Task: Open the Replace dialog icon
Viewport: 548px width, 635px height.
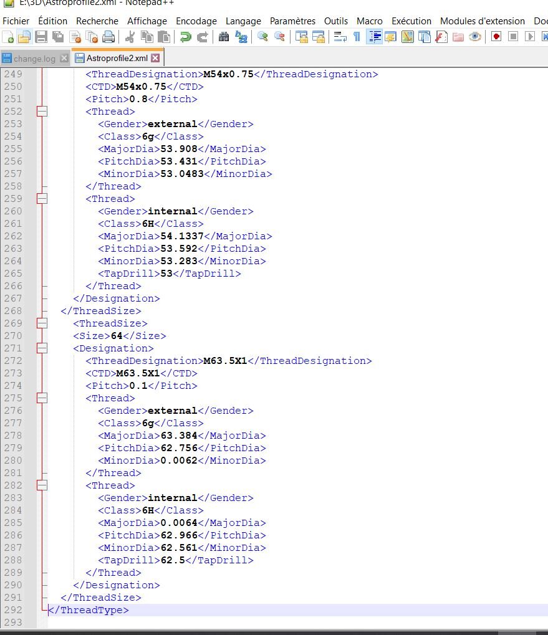Action: pyautogui.click(x=241, y=37)
